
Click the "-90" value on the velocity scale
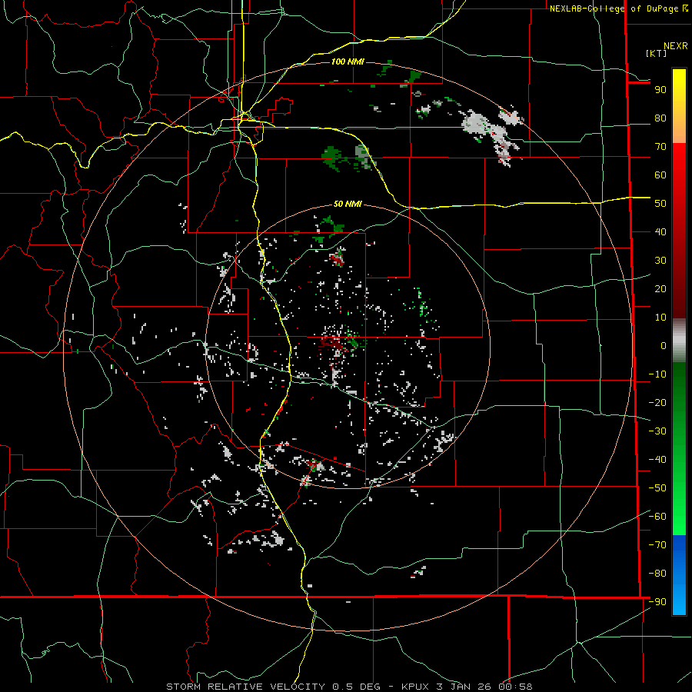pos(657,602)
